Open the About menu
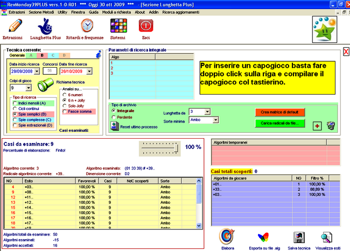Viewport: 350px width, 251px height. tap(140, 12)
